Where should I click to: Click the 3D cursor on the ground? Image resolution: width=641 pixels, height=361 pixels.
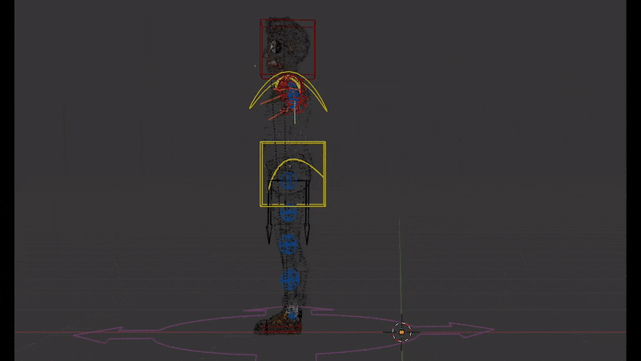click(401, 331)
